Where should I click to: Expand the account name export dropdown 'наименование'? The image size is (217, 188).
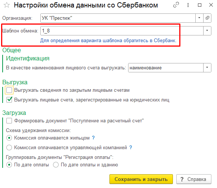tap(207, 68)
